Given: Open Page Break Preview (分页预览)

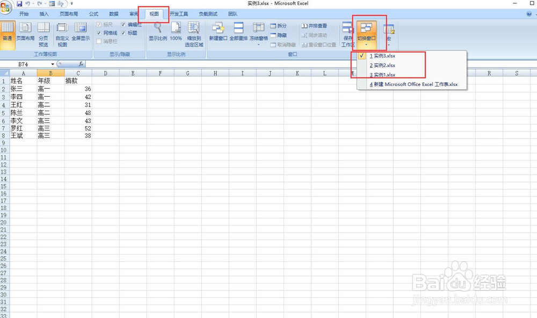Looking at the screenshot, I should click(43, 34).
